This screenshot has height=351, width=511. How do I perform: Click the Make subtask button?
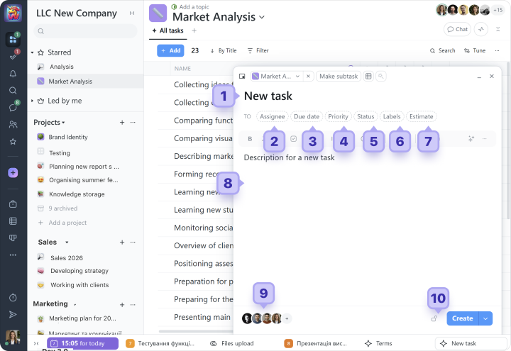[x=338, y=76]
